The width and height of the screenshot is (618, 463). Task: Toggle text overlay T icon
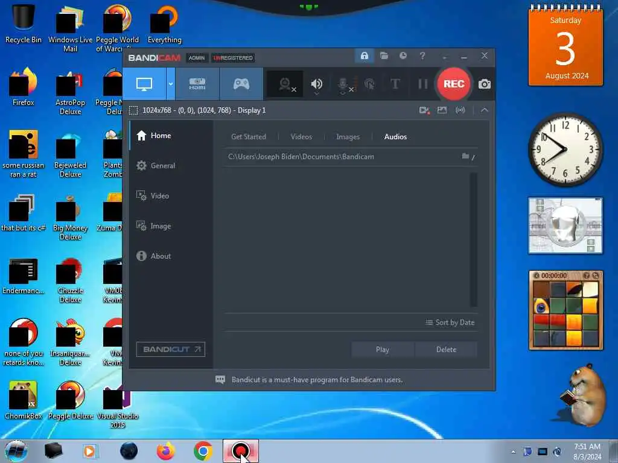point(395,84)
